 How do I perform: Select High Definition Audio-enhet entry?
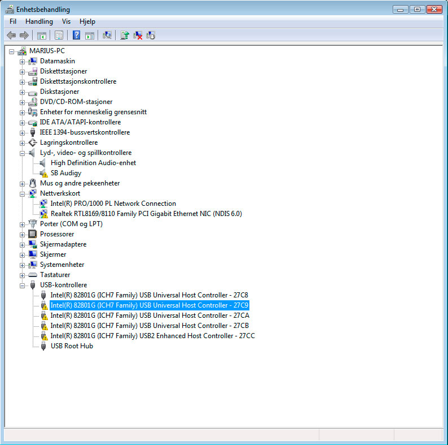point(94,163)
